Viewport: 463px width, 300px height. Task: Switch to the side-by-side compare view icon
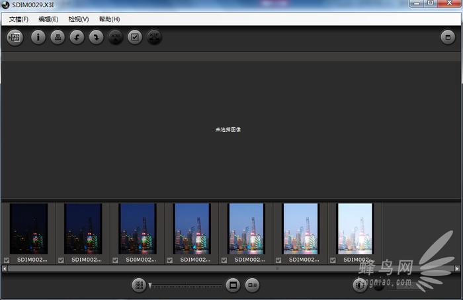[x=252, y=285]
